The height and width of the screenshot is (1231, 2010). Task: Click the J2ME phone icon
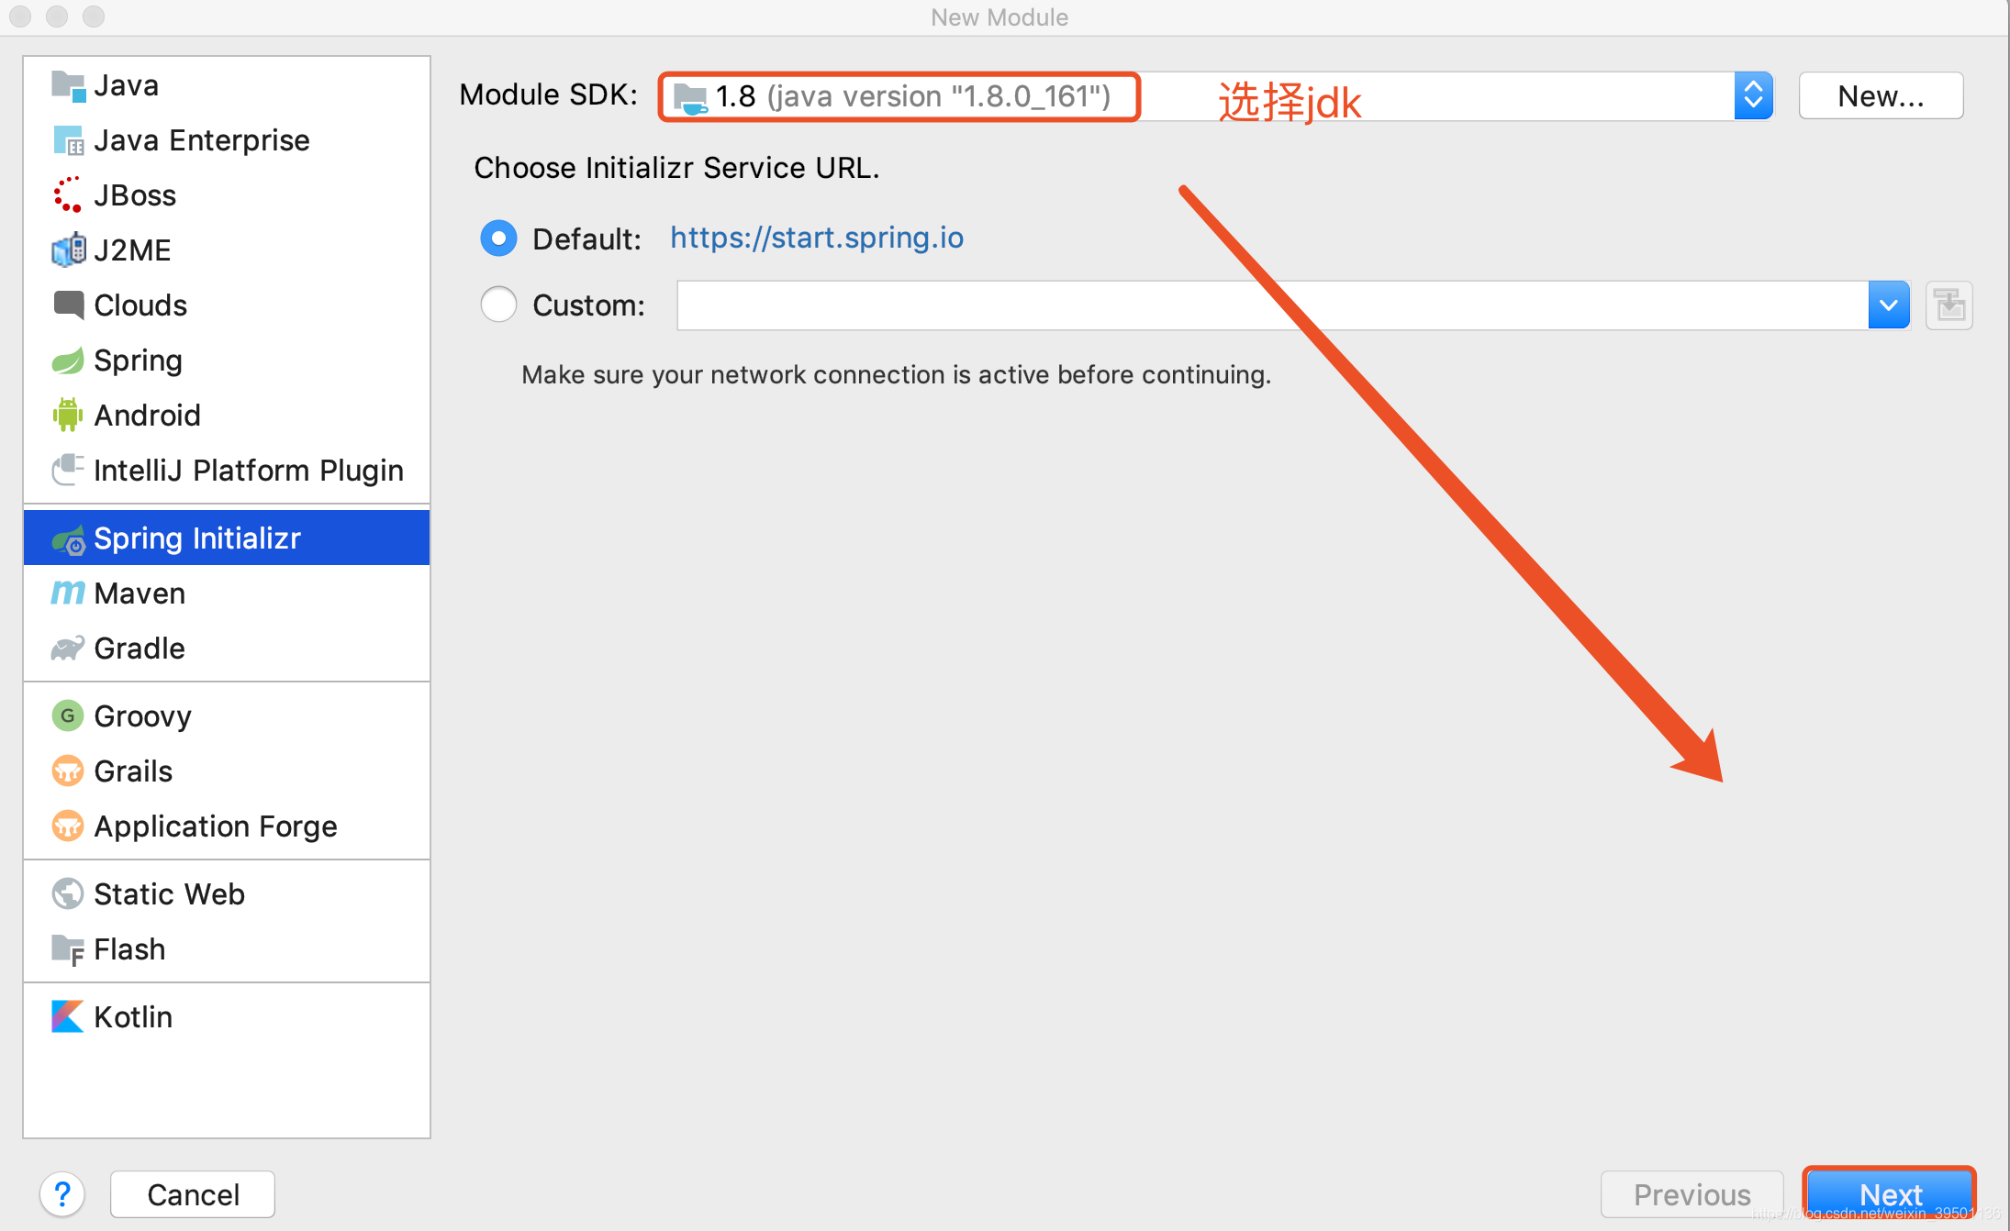[68, 250]
